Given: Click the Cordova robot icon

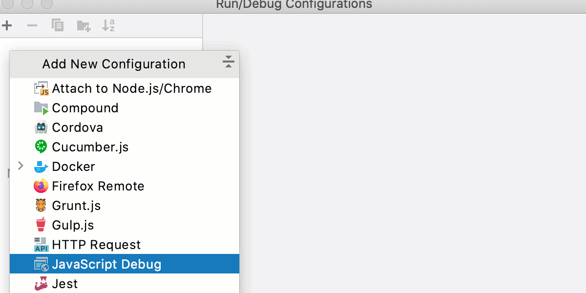Looking at the screenshot, I should point(41,127).
